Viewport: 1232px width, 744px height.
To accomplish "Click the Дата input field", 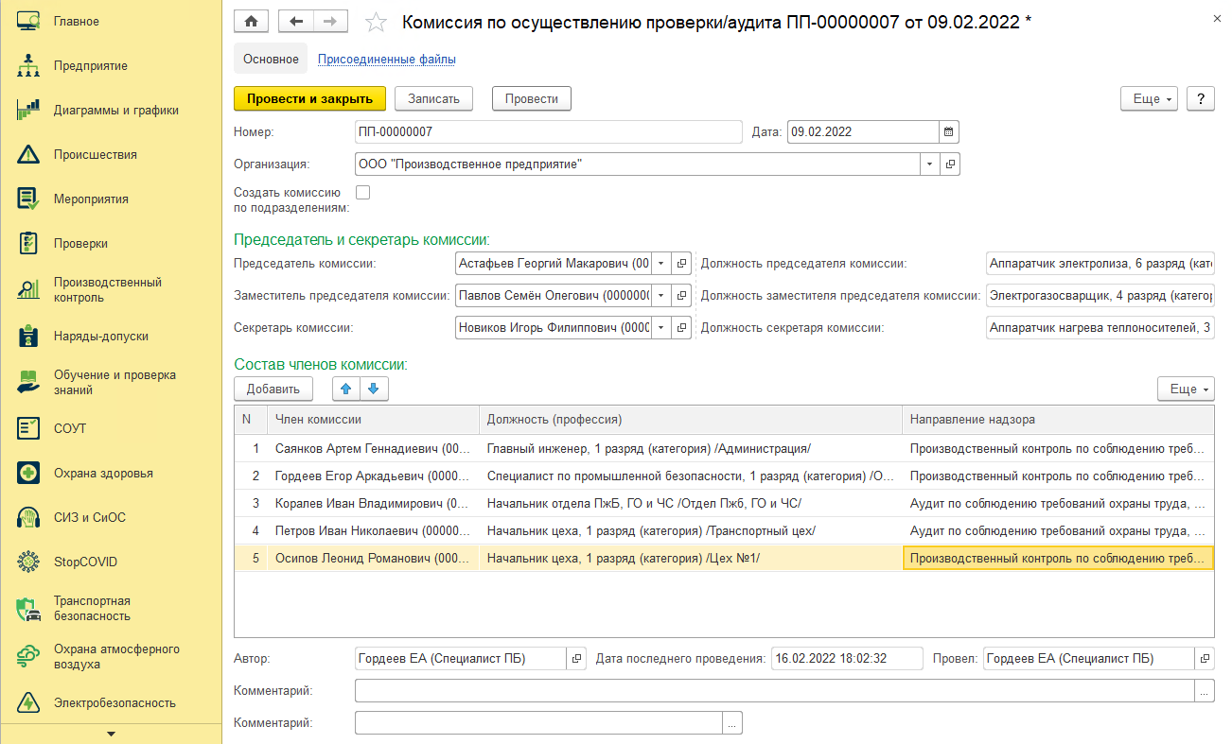I will [863, 131].
